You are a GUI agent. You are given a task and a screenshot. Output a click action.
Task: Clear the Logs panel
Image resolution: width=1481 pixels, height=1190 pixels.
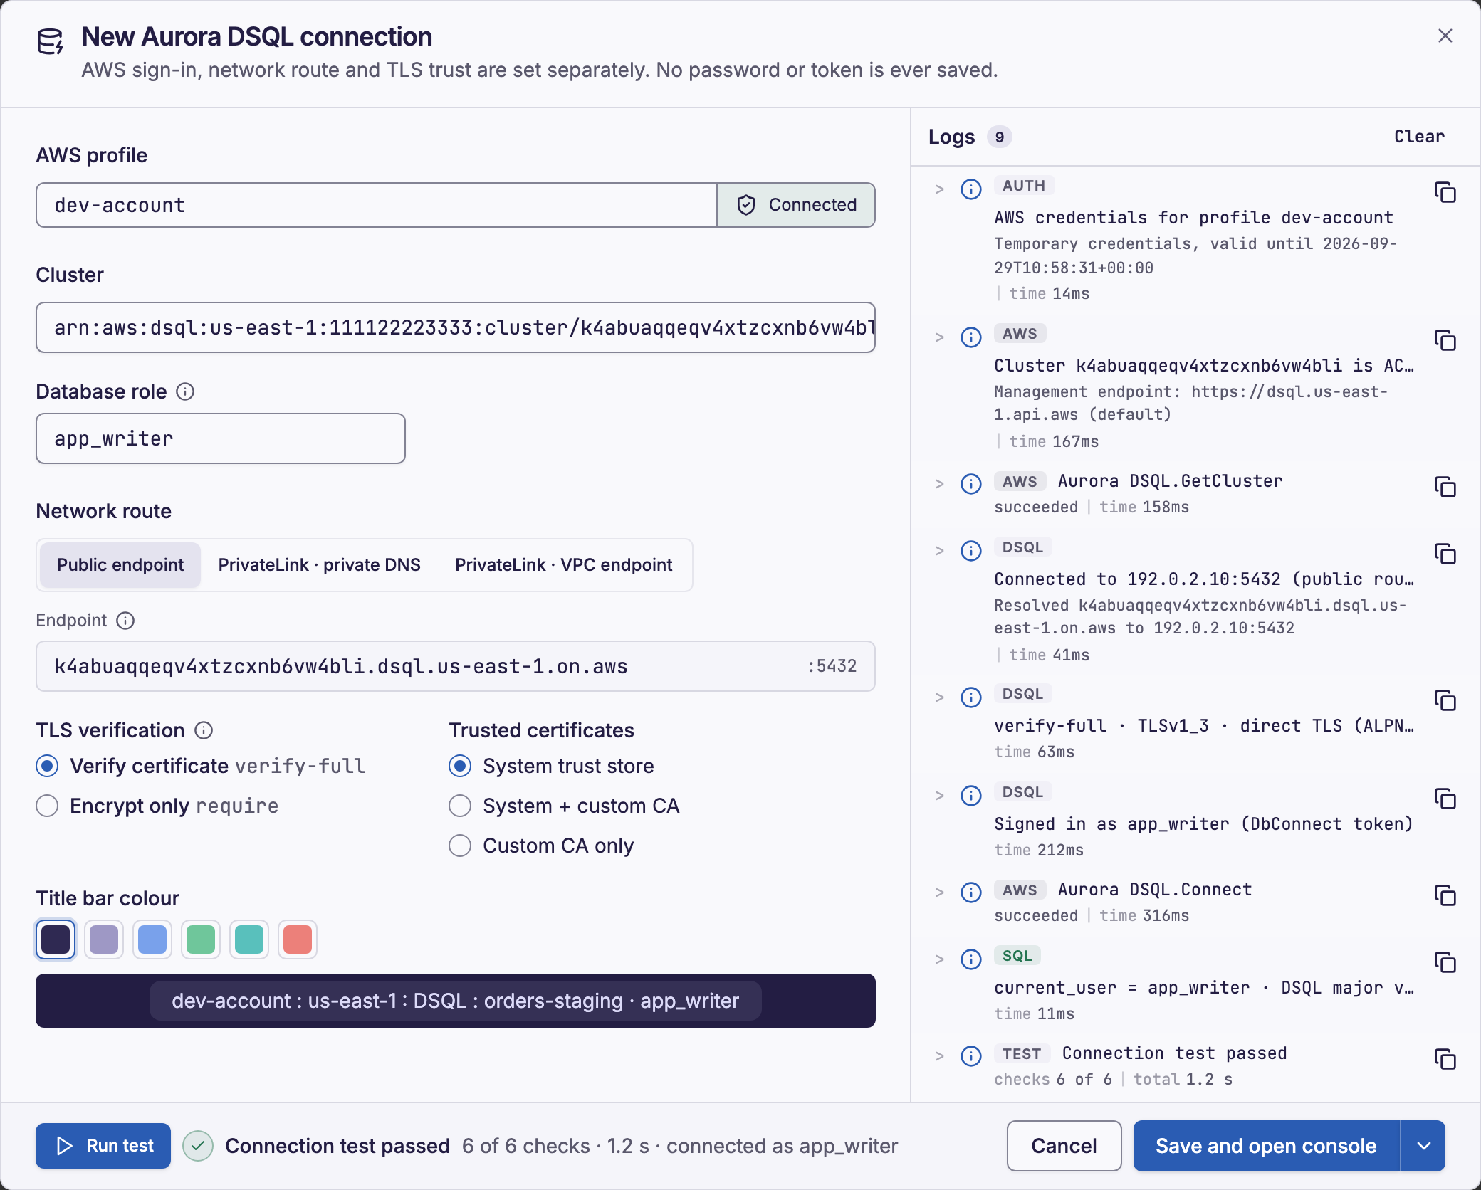(1419, 137)
